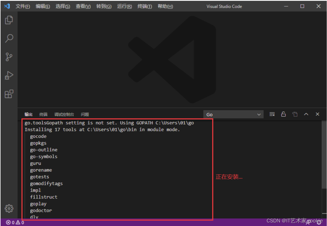This screenshot has width=327, height=226.
Task: Click the go-symbols line in output
Action: coord(43,157)
